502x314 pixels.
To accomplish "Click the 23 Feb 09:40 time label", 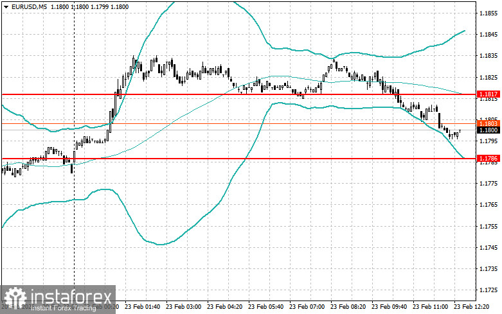I will coord(389,307).
